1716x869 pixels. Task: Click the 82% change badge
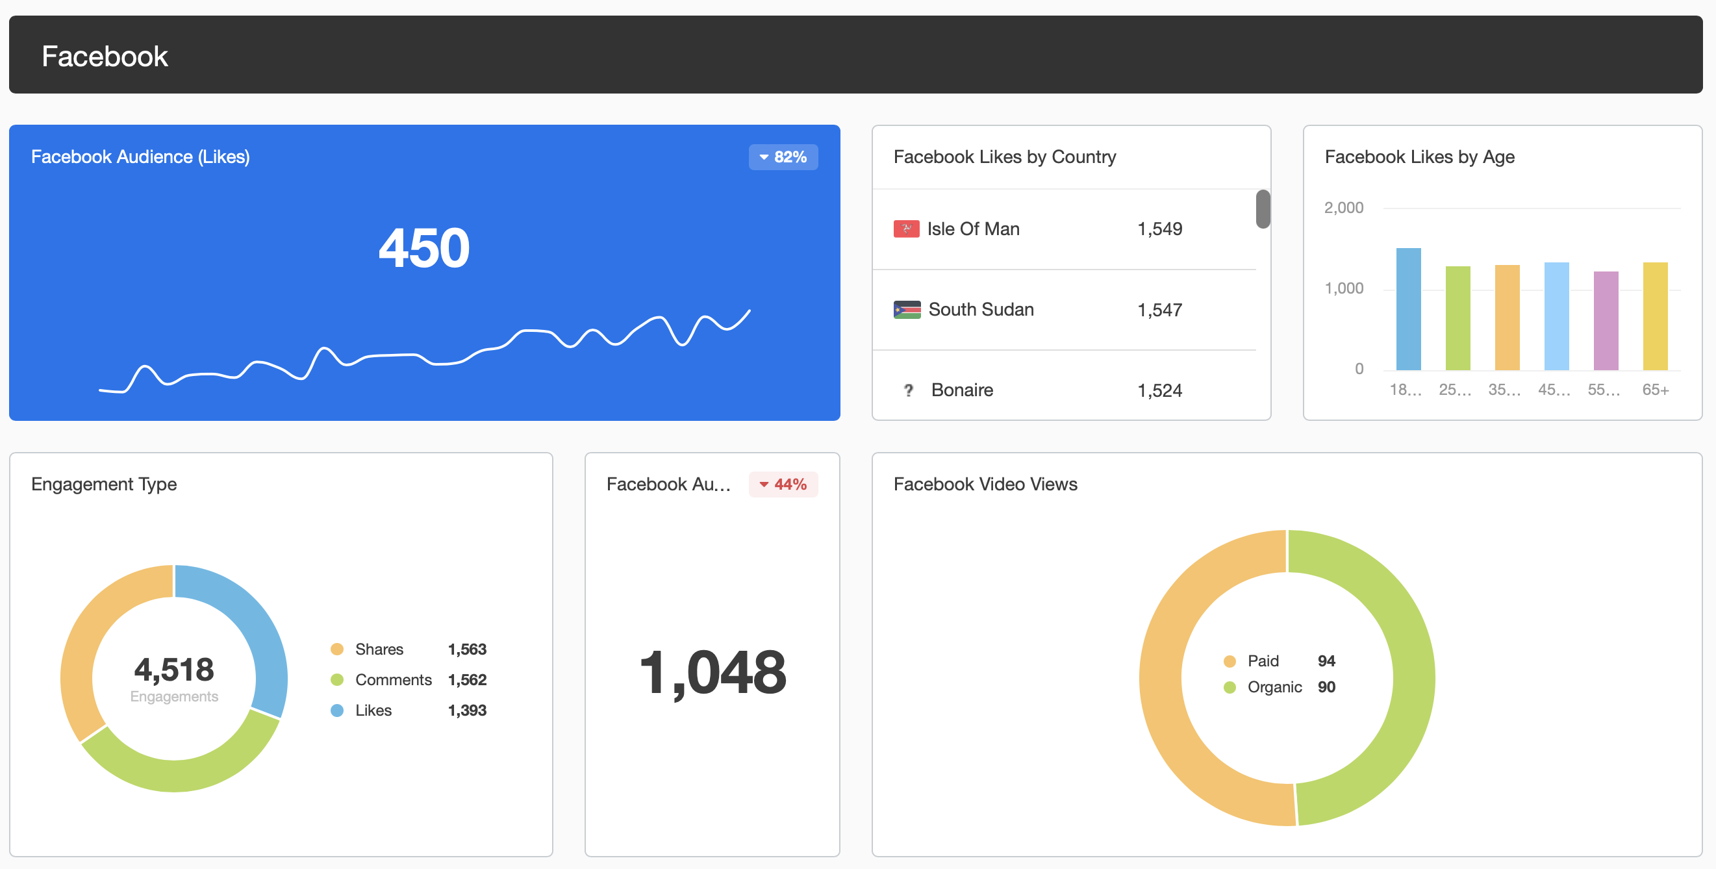pos(783,157)
